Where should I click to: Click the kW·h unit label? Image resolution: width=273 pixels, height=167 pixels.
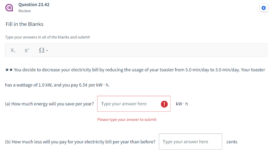(x=182, y=104)
